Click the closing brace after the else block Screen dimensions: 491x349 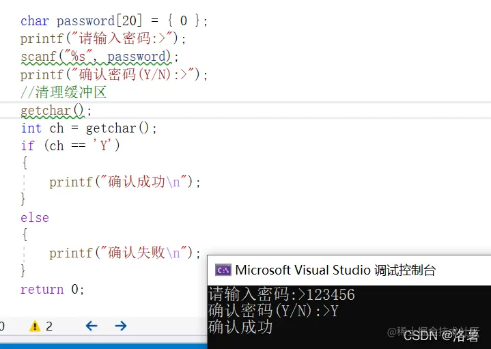click(23, 270)
